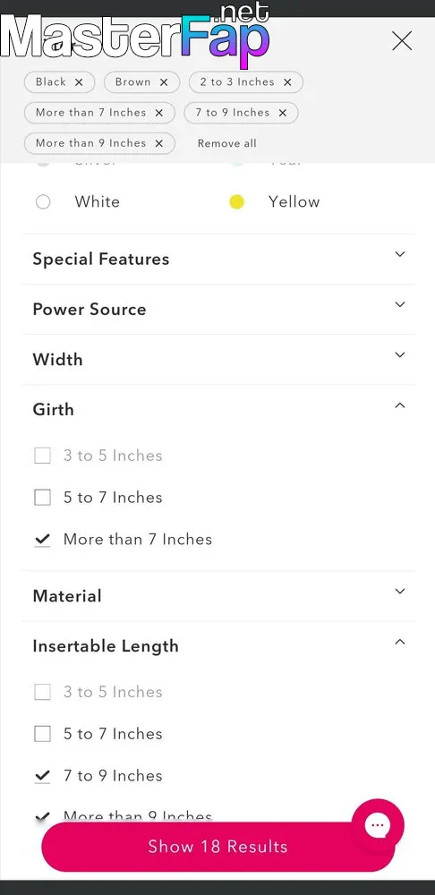This screenshot has width=435, height=895.
Task: Check Girth 5 to 7 Inches box
Action: point(43,497)
